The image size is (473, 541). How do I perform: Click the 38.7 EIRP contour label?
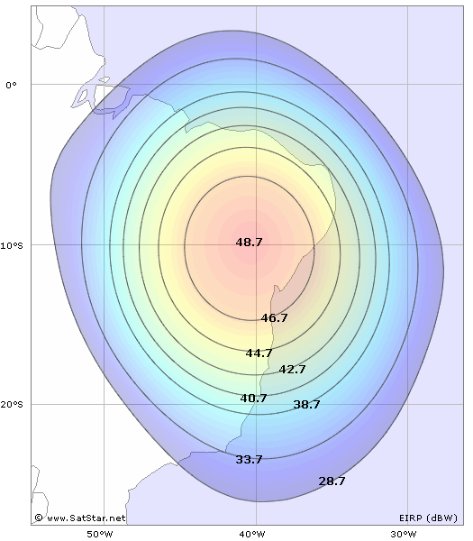(x=306, y=404)
